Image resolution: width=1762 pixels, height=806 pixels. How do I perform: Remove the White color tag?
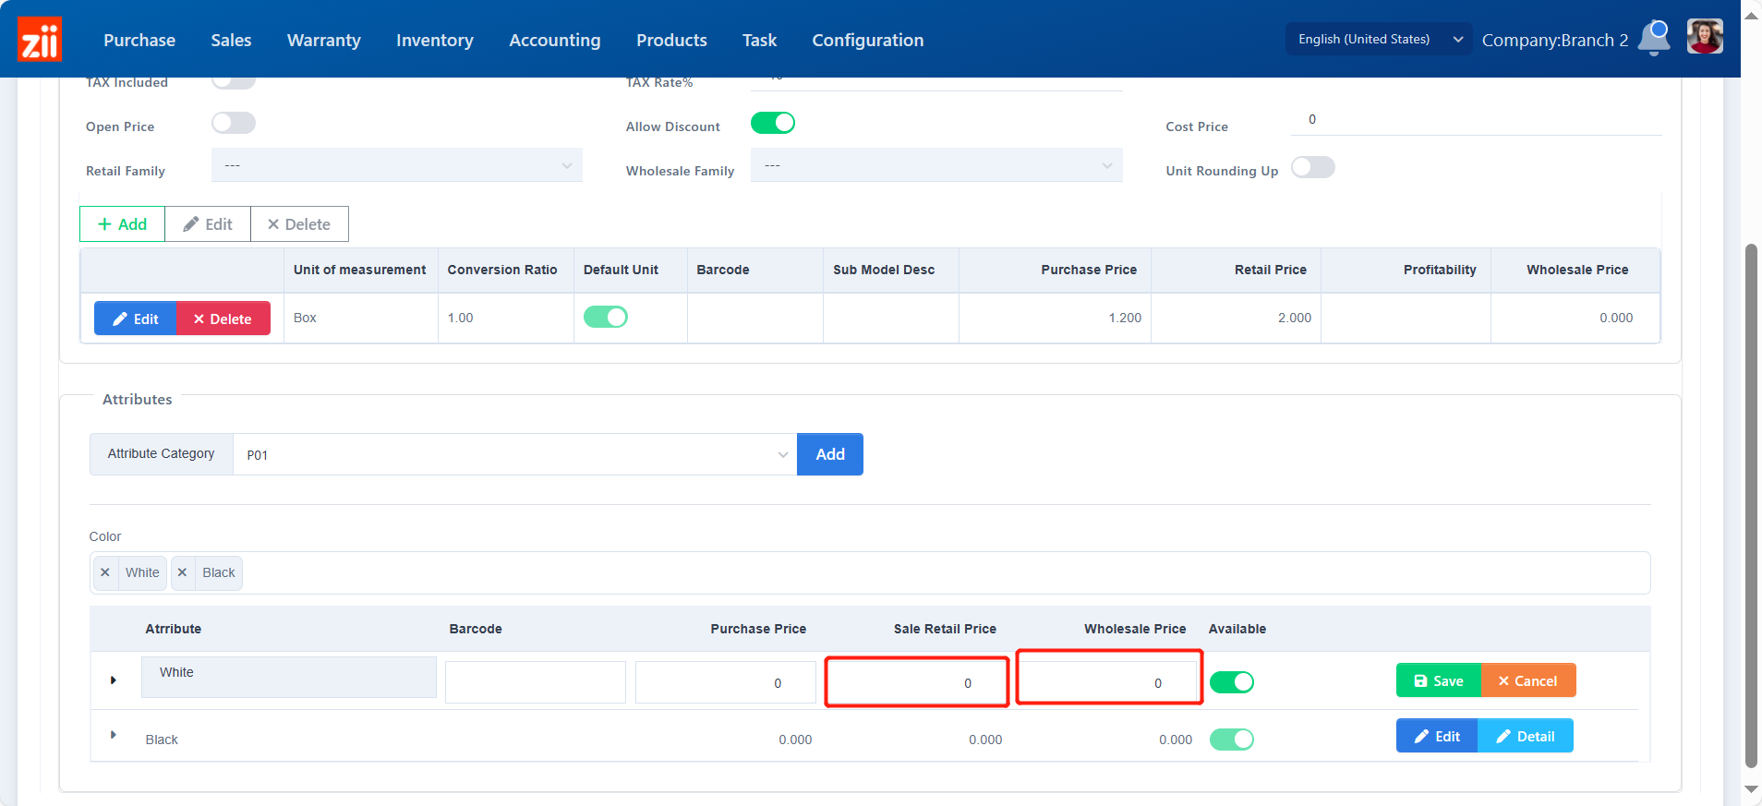(105, 572)
